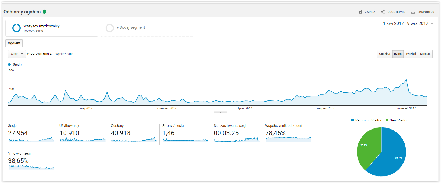The height and width of the screenshot is (183, 441).
Task: Switch chart granularity to Miesiąc
Action: click(x=425, y=54)
